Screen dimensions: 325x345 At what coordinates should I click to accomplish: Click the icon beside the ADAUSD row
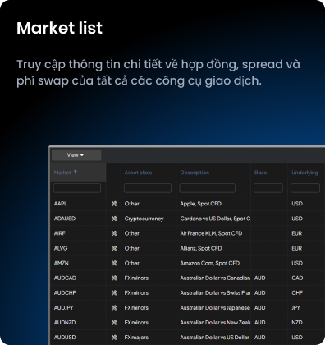[x=114, y=218]
